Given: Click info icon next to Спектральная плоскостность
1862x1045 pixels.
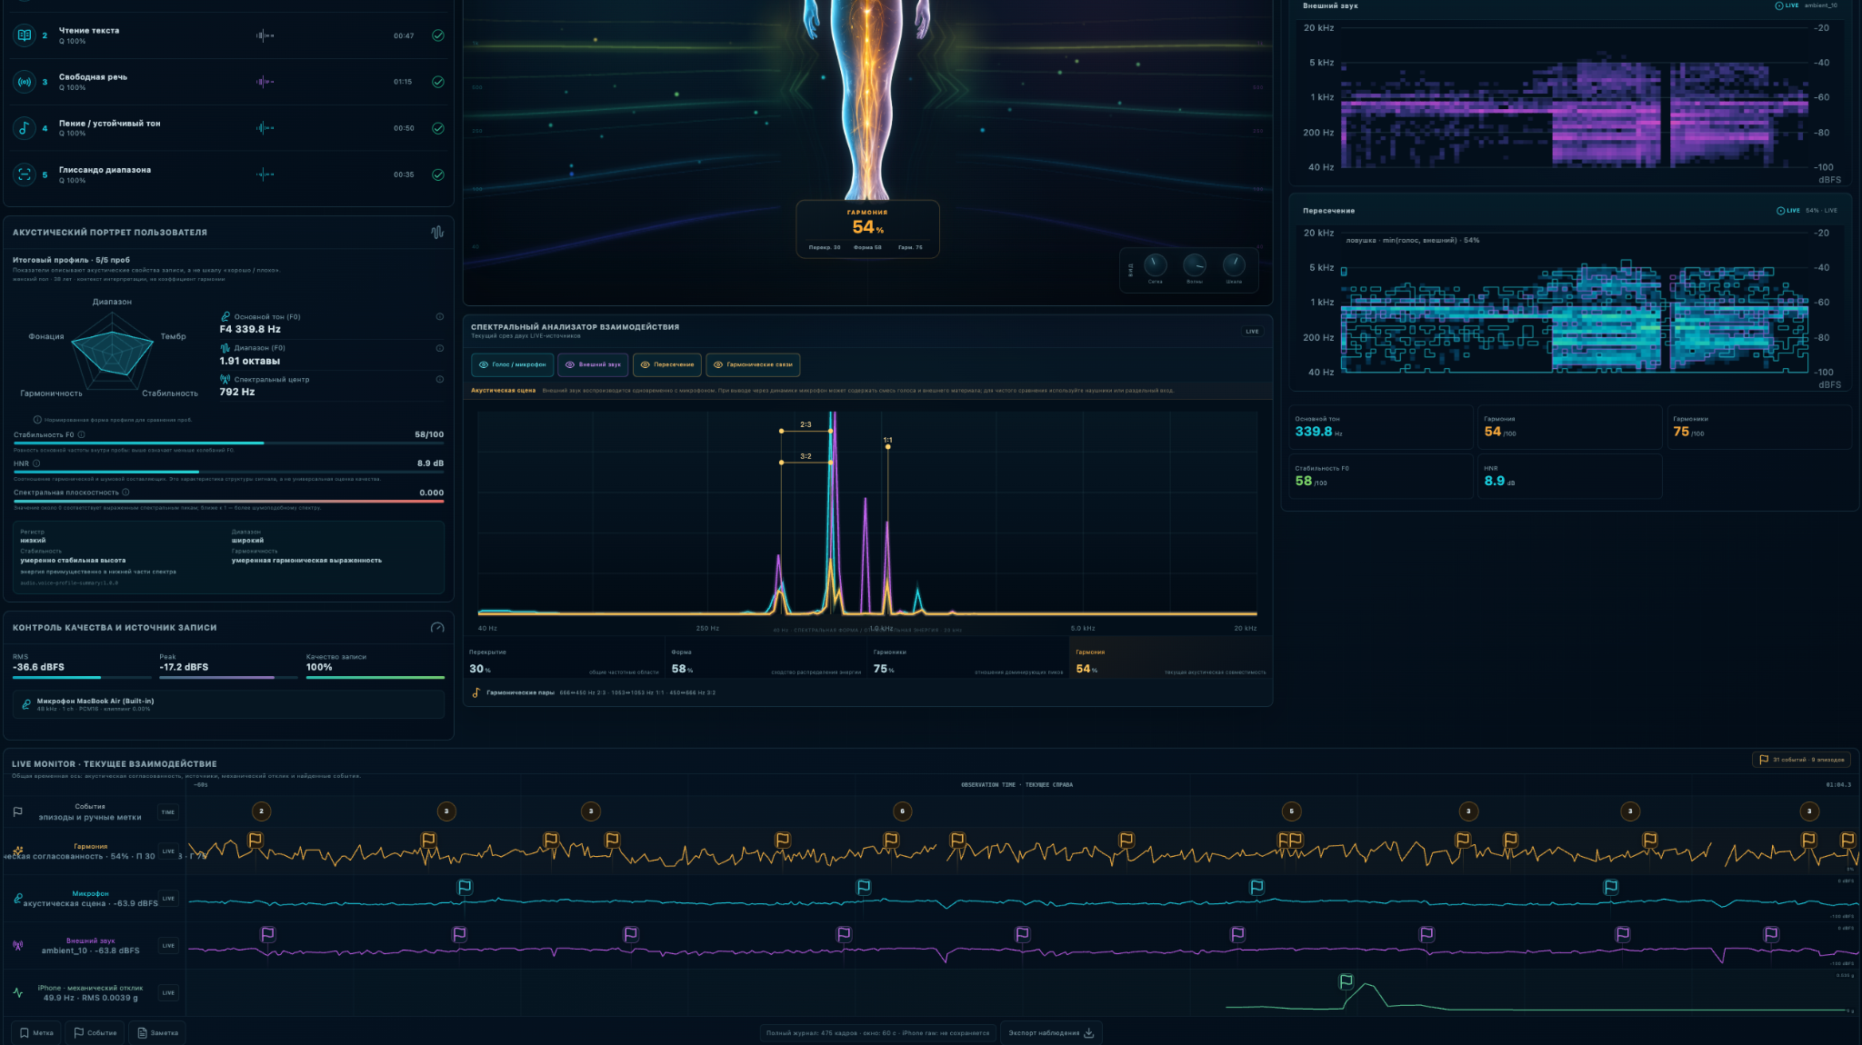Looking at the screenshot, I should click(125, 493).
